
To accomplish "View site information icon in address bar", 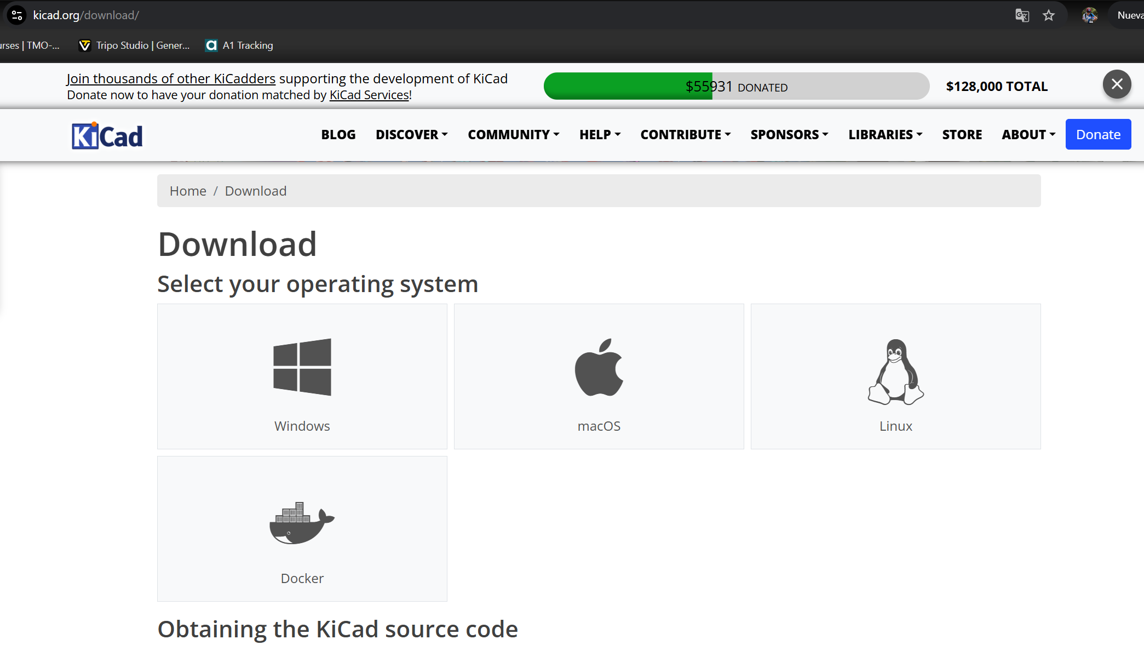I will coord(17,15).
